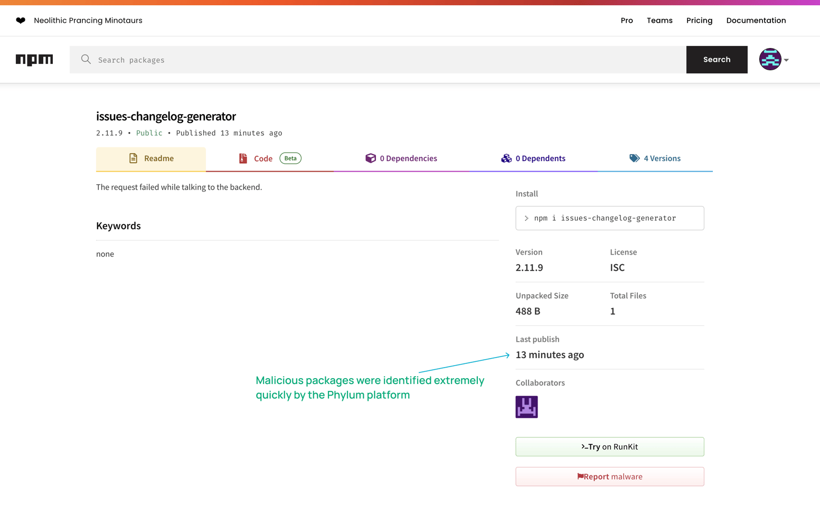Click the terminal prompt icon in the install box
The height and width of the screenshot is (515, 820).
pos(526,218)
